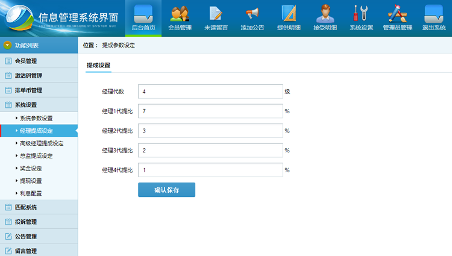Click 添加公告 megaphone icon
Image resolution: width=452 pixels, height=256 pixels.
tap(253, 13)
